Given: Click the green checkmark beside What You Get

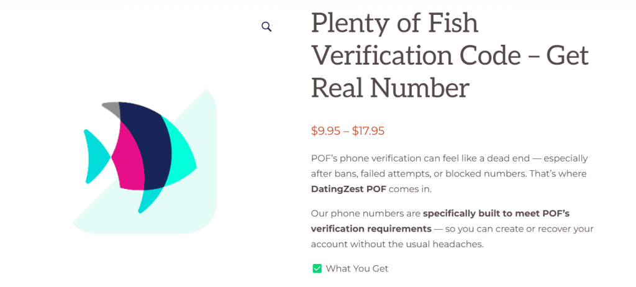Looking at the screenshot, I should pos(317,268).
